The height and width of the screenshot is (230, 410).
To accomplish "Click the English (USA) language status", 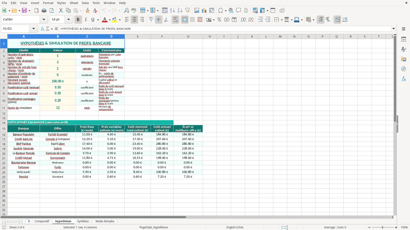I will (x=235, y=227).
